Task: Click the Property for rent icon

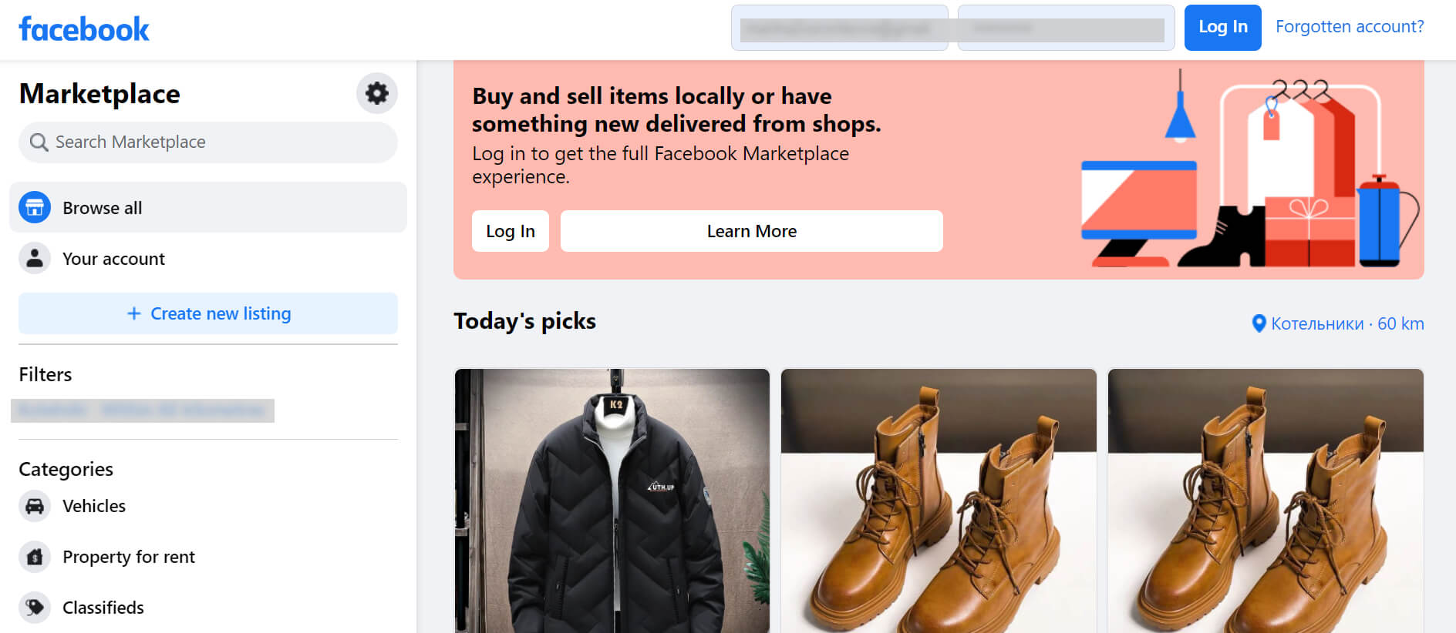Action: point(35,557)
